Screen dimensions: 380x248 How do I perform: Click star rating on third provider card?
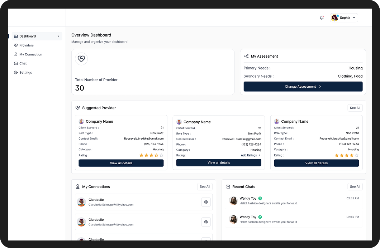point(347,155)
